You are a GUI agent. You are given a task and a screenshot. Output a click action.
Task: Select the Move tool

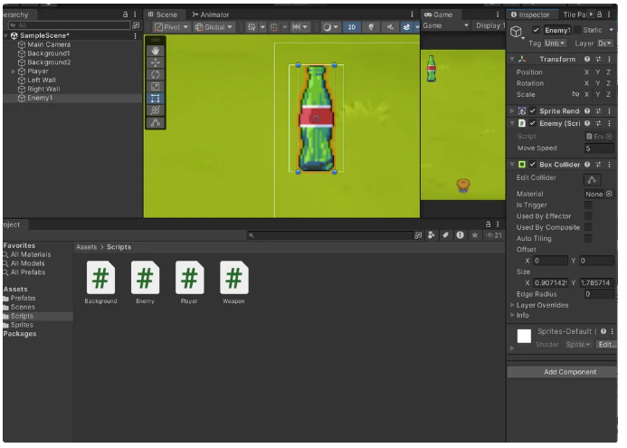pyautogui.click(x=157, y=63)
